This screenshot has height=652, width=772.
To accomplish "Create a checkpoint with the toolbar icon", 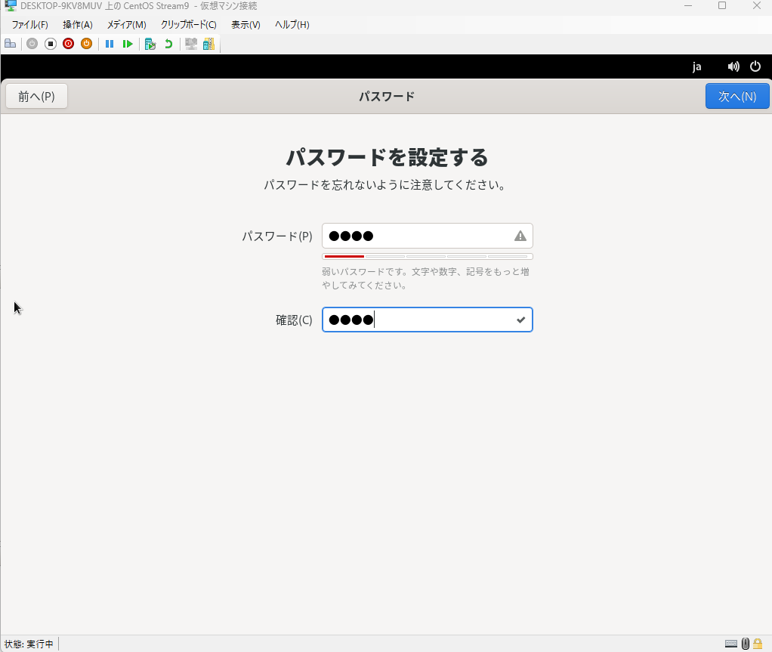I will 150,44.
